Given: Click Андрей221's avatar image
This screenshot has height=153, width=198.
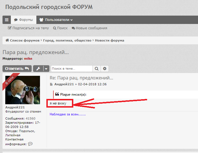Looking at the screenshot, I should pos(22,90).
